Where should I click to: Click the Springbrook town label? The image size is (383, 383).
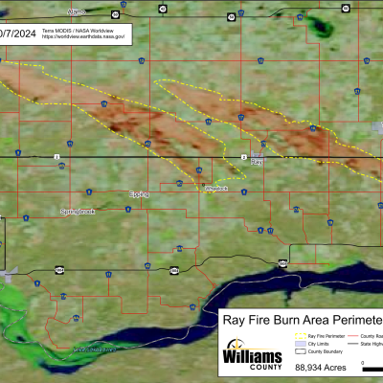(x=78, y=212)
